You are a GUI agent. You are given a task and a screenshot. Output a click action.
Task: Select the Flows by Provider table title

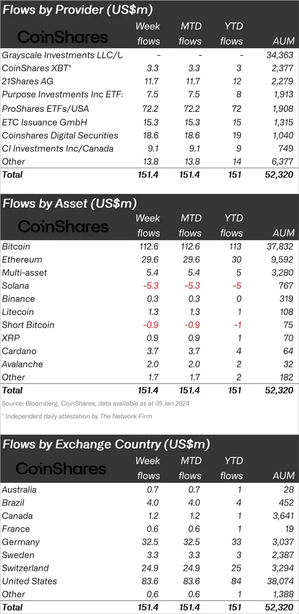coord(78,10)
